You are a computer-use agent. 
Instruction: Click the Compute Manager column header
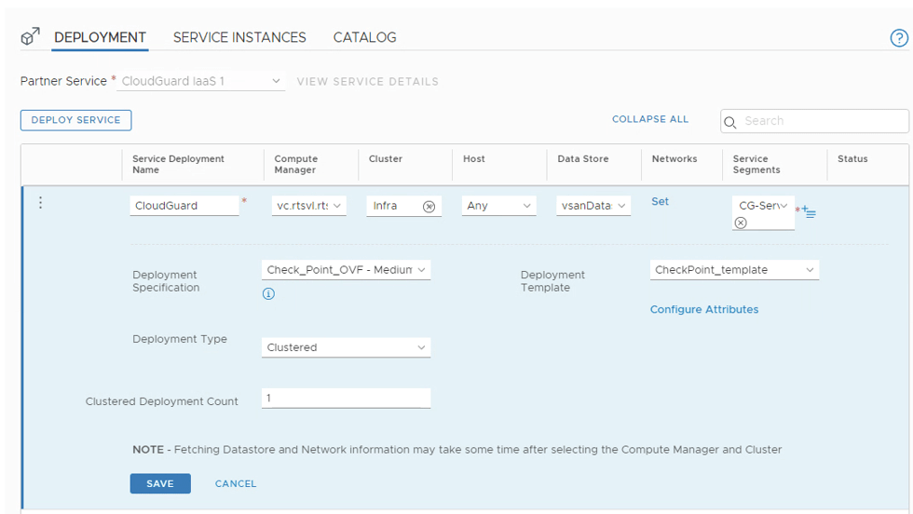click(x=296, y=164)
